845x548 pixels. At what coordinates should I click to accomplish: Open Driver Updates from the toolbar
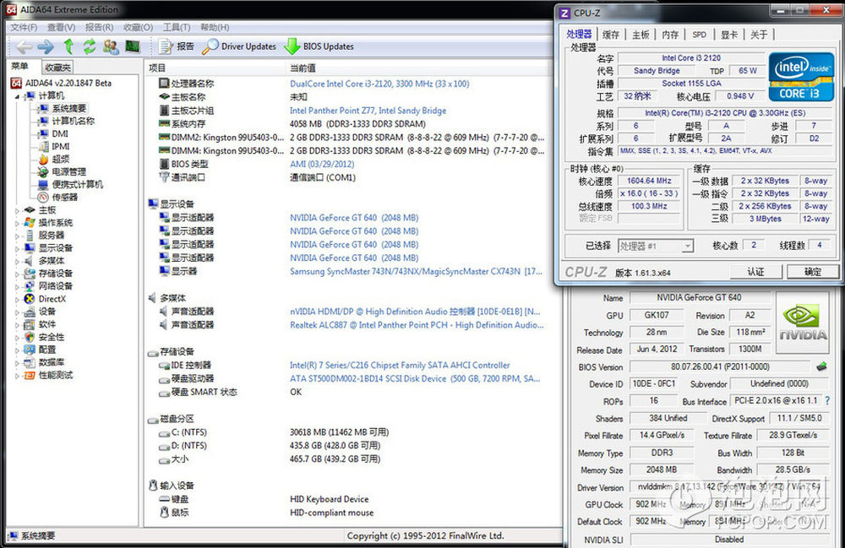239,46
